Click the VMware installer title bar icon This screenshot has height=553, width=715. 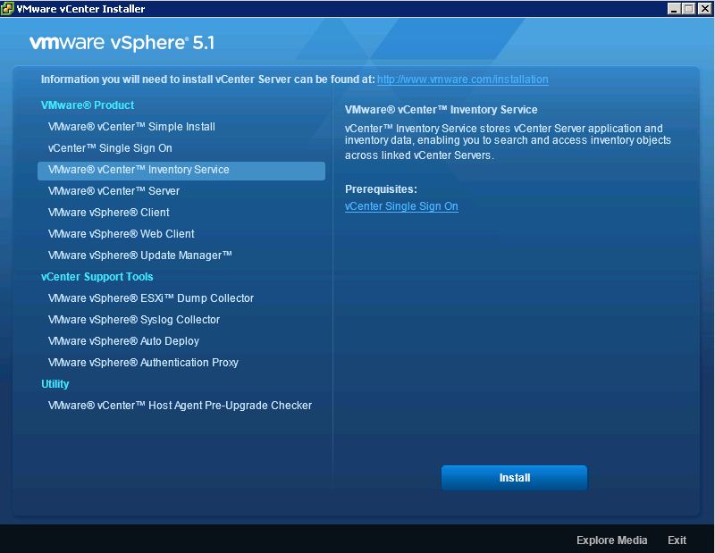click(8, 9)
